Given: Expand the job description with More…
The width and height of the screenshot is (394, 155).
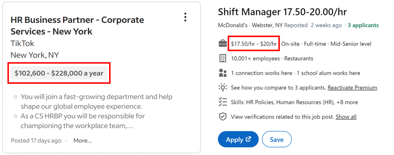Looking at the screenshot, I should click(82, 141).
